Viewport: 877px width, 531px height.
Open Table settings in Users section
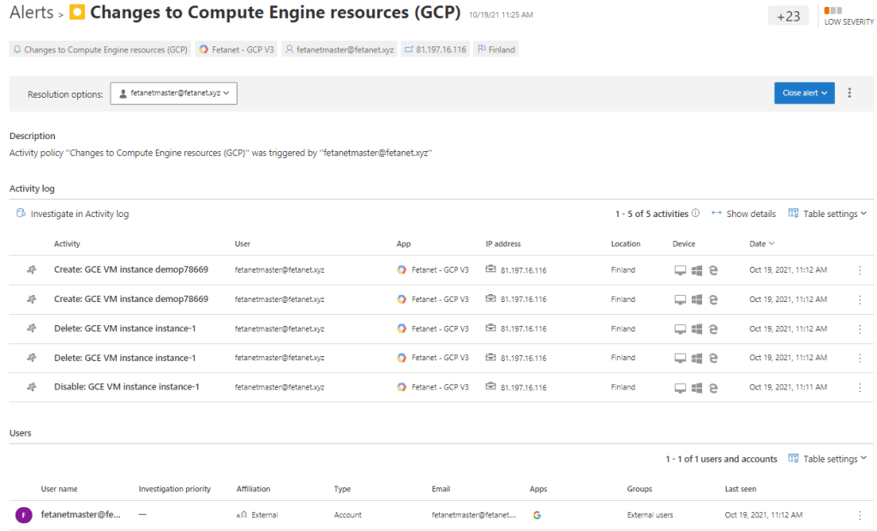pyautogui.click(x=827, y=459)
